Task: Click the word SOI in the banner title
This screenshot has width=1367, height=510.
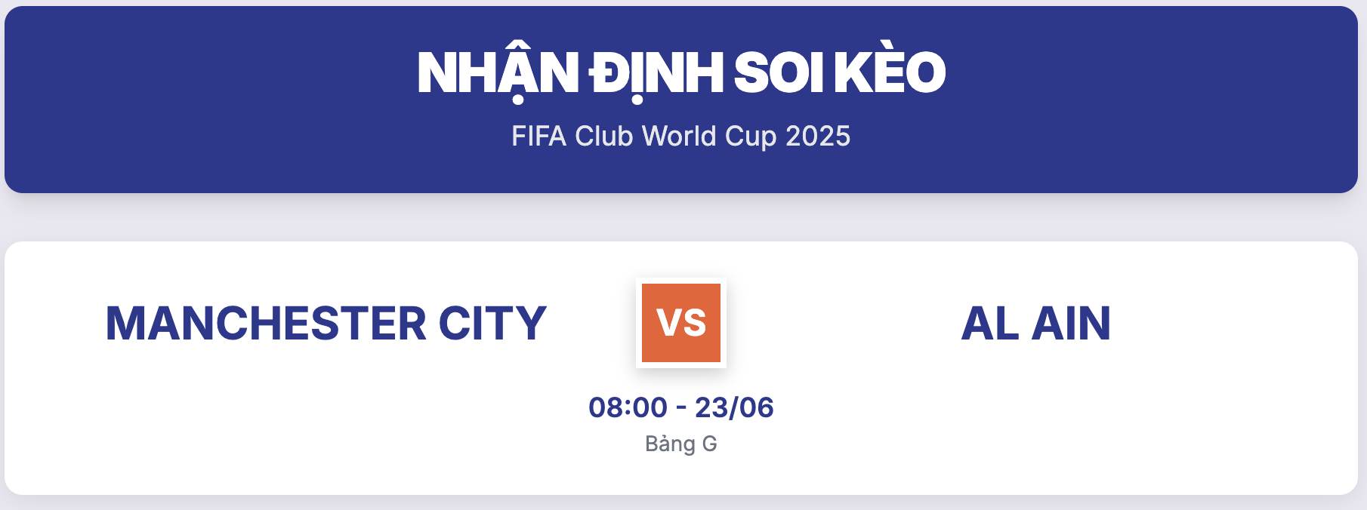Action: coord(779,73)
